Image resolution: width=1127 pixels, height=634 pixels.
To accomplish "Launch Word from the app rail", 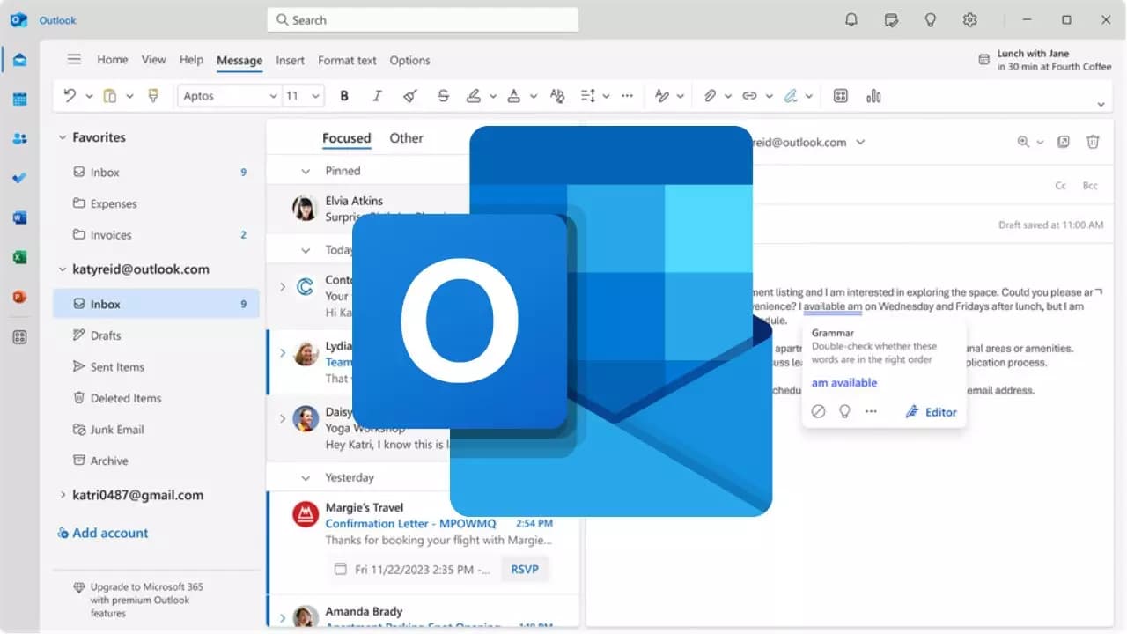I will (x=19, y=217).
